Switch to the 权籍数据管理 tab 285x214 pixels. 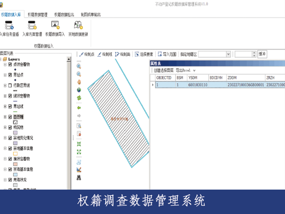click(x=39, y=15)
